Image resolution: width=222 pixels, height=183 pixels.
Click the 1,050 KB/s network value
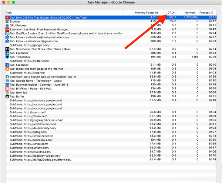pos(191,17)
